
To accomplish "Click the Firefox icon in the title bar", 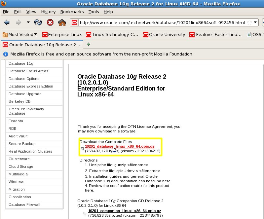I will click(4, 3).
